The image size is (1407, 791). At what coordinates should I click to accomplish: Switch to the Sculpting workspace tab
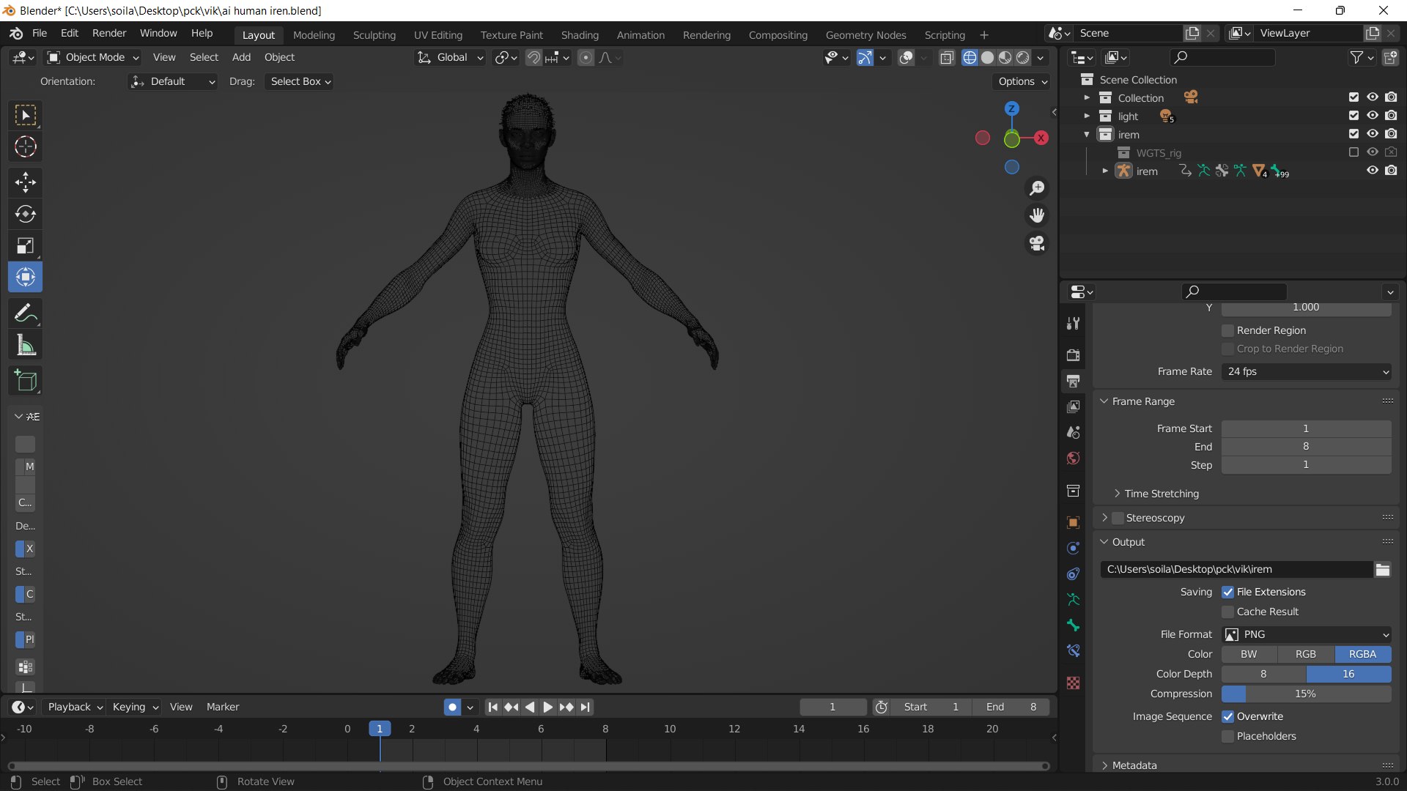(x=374, y=35)
